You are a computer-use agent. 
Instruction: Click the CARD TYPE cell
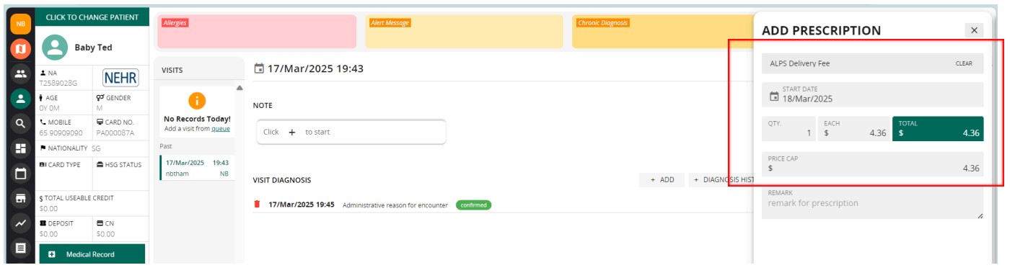point(63,173)
